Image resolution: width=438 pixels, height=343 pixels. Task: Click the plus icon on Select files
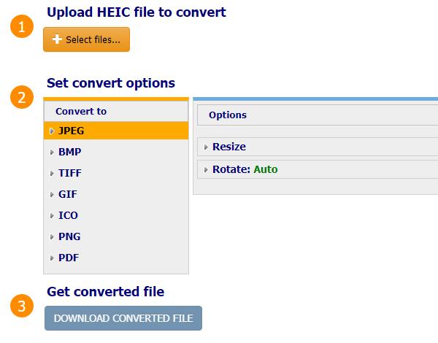click(x=57, y=40)
